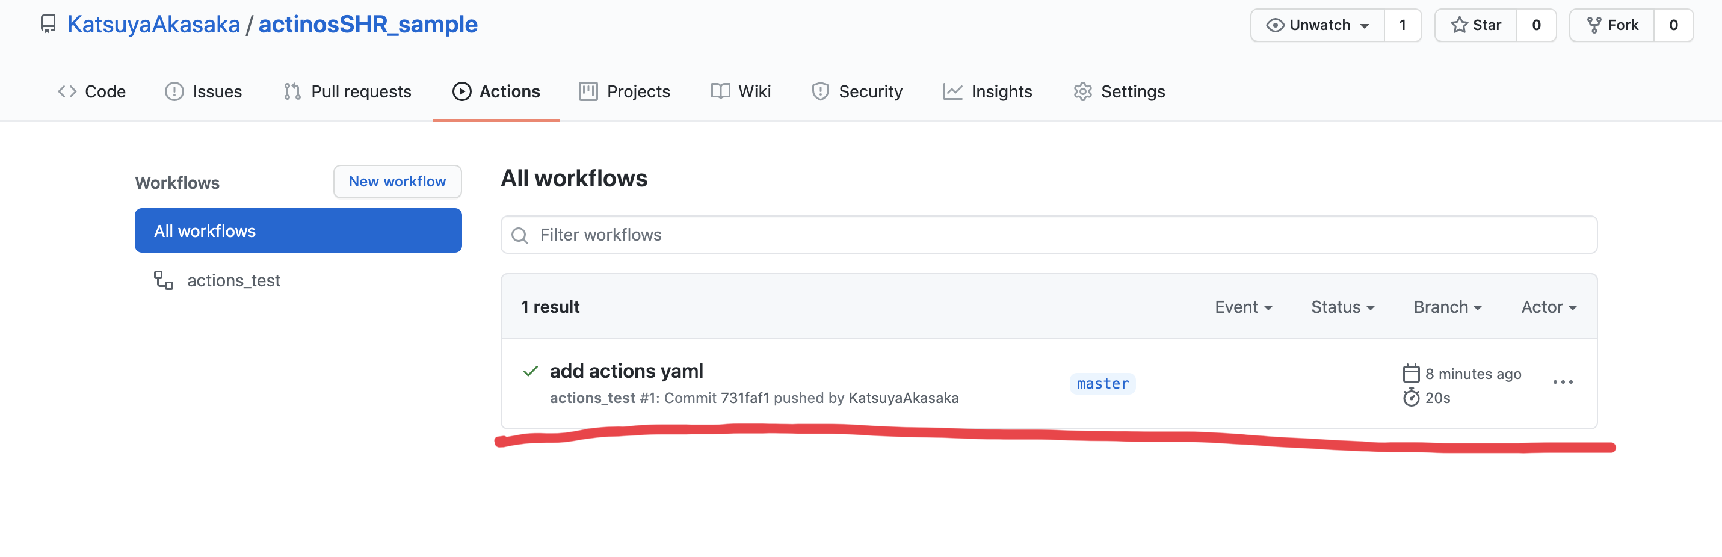Open the three-dot run options menu

pos(1562,382)
